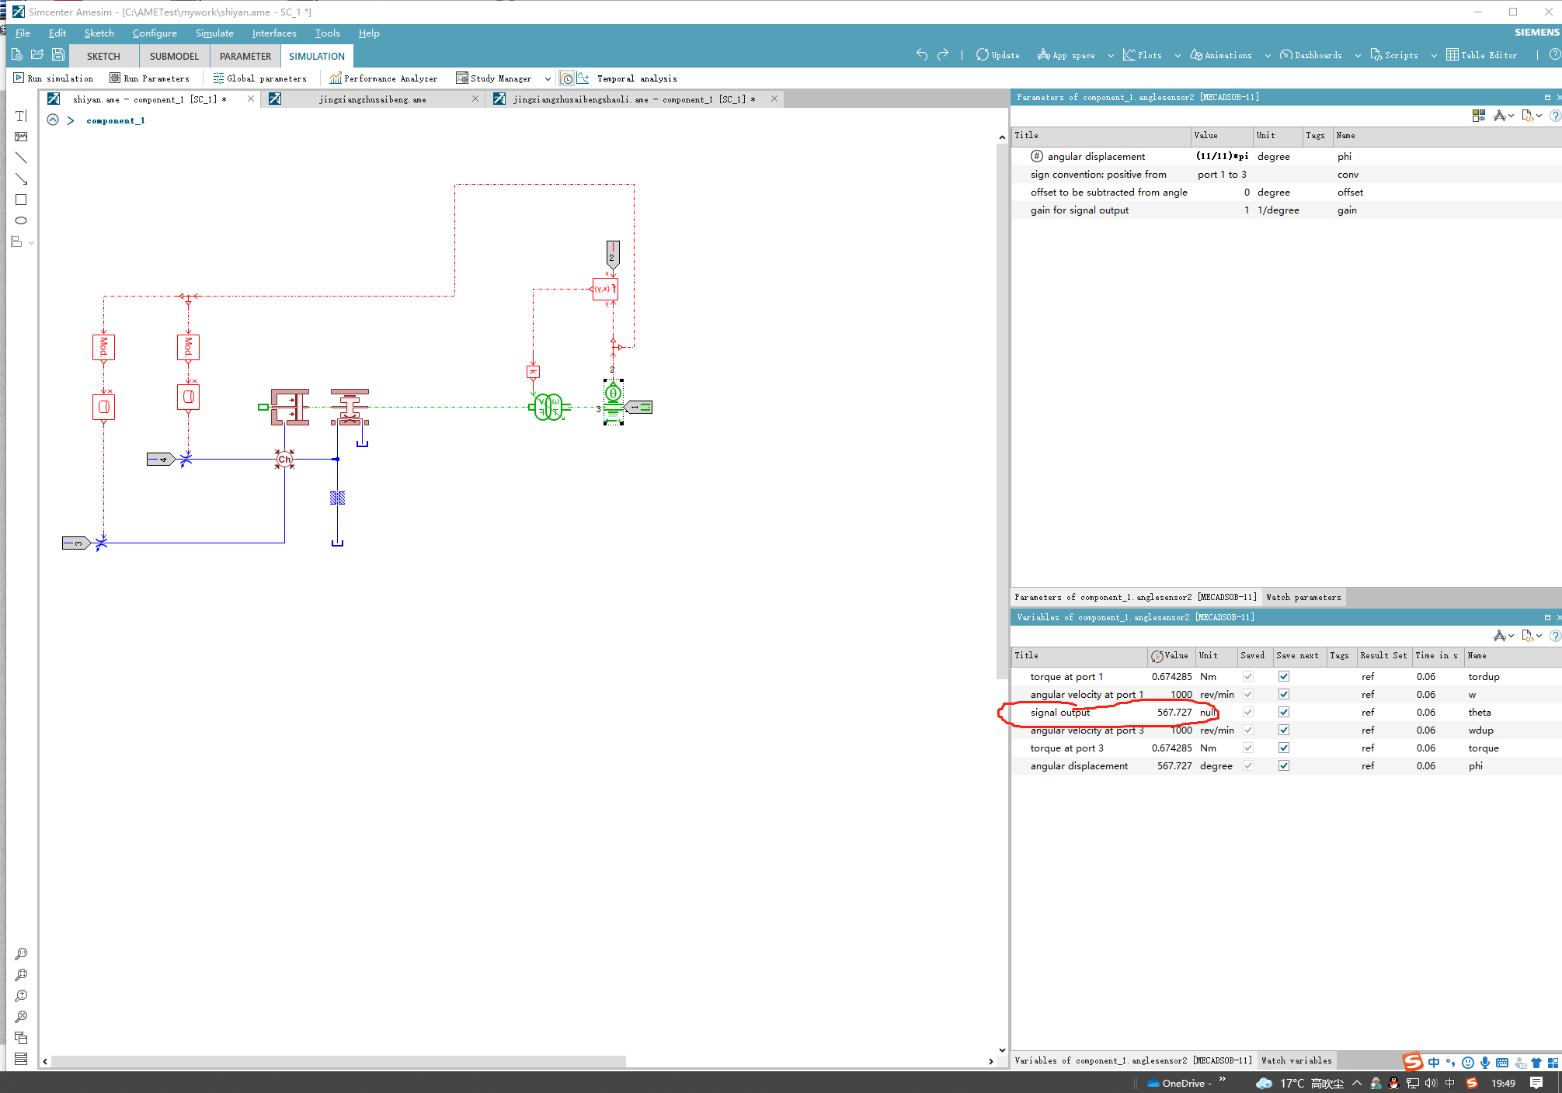The image size is (1562, 1093).
Task: Expand the Study Manager dropdown arrow
Action: (548, 78)
